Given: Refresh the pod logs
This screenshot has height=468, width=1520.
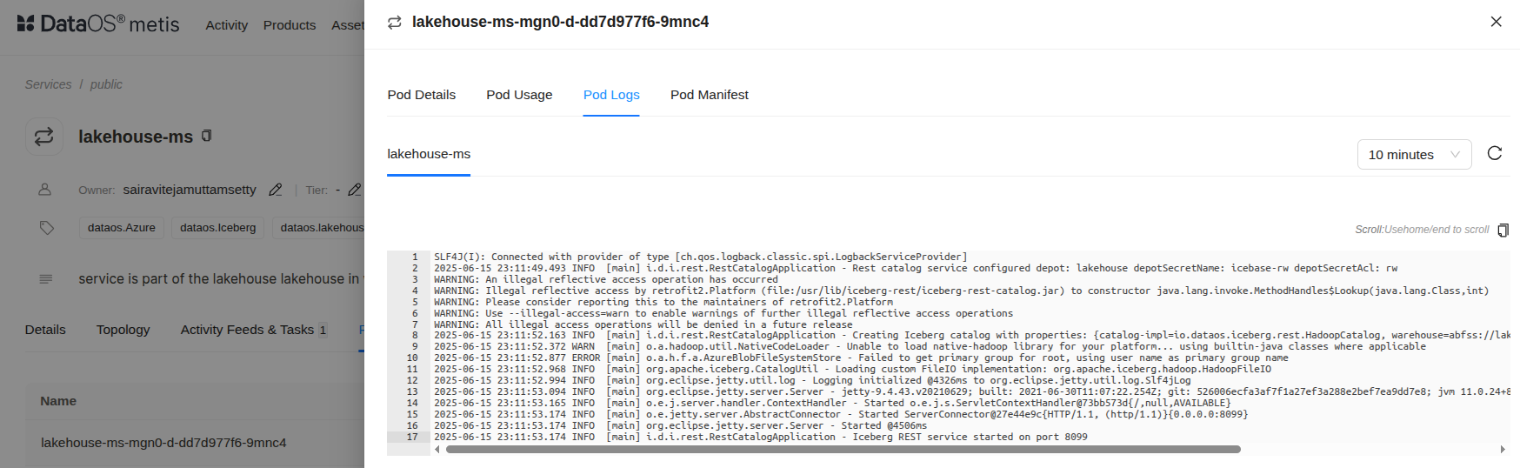Looking at the screenshot, I should [1494, 153].
